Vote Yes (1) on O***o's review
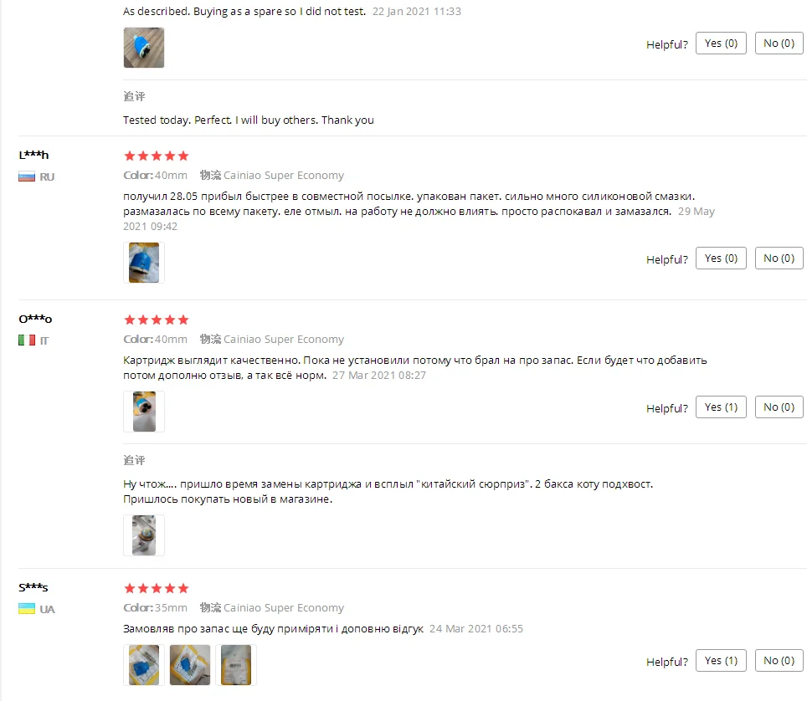 721,407
